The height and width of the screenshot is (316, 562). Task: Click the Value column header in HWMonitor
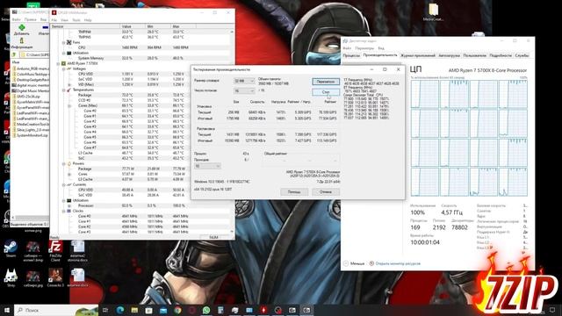(133, 26)
